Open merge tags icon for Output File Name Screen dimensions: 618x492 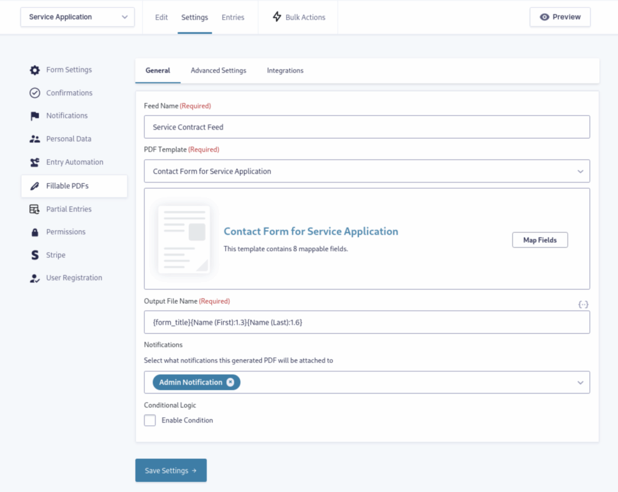(x=583, y=304)
